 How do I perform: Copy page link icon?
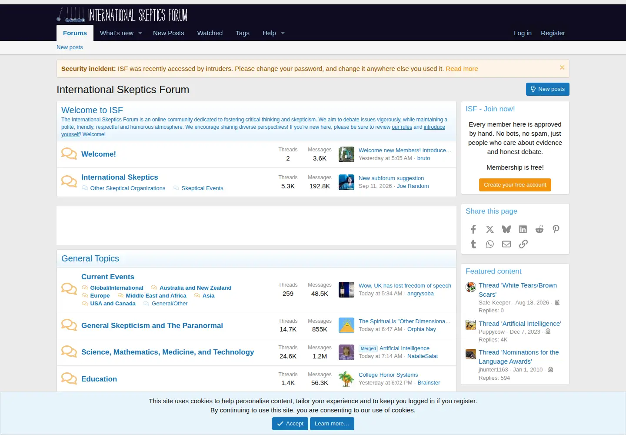point(523,244)
